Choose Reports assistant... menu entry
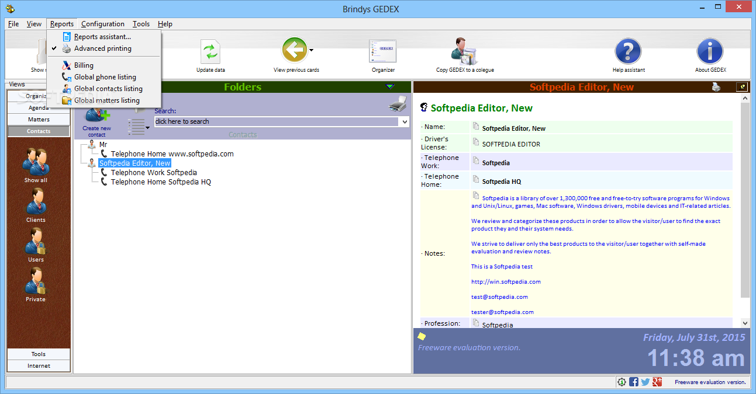This screenshot has height=394, width=756. [103, 37]
